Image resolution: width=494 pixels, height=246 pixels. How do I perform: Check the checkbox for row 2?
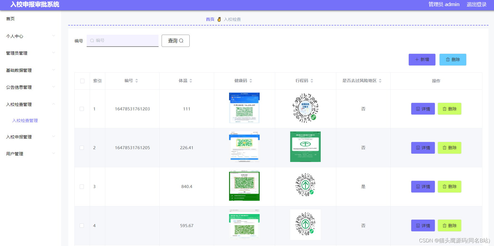(x=82, y=148)
